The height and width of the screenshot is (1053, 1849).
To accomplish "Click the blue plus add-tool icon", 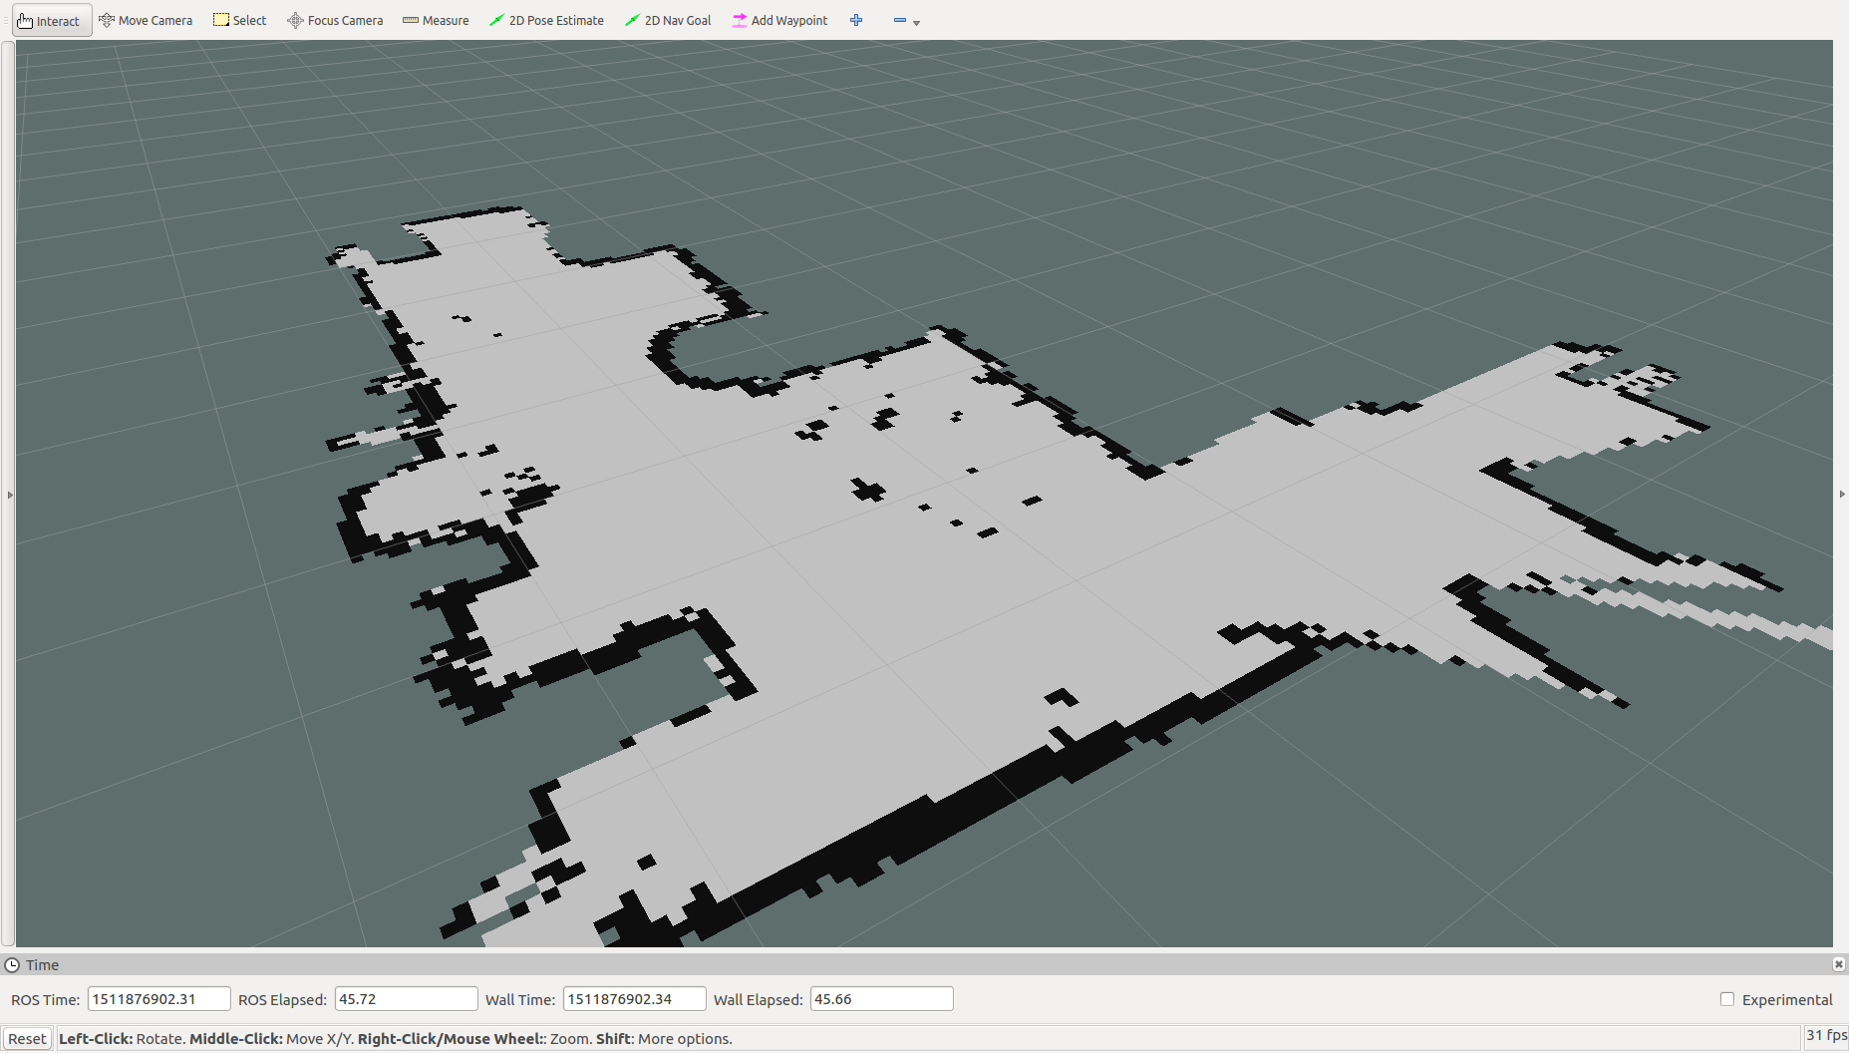I will coord(856,20).
